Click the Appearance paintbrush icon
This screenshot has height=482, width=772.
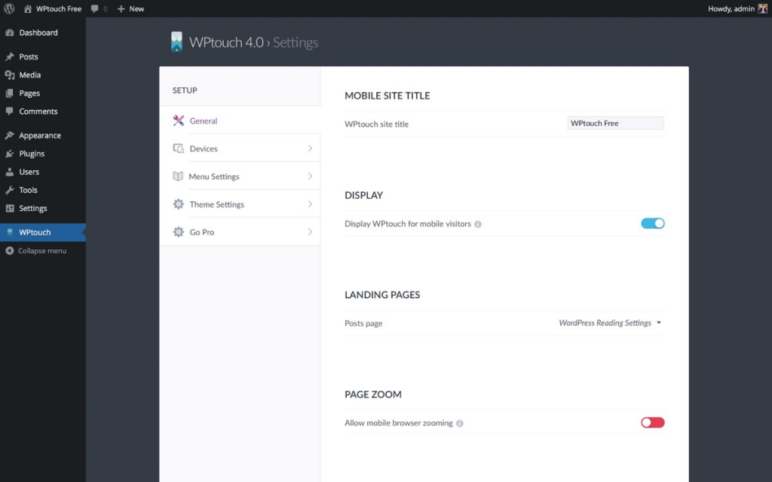click(x=10, y=136)
